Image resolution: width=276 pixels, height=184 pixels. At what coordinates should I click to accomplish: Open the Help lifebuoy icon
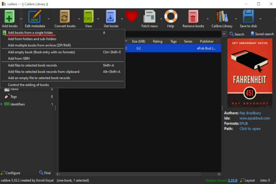tap(171, 17)
